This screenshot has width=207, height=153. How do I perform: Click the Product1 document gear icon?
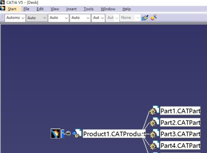77,134
